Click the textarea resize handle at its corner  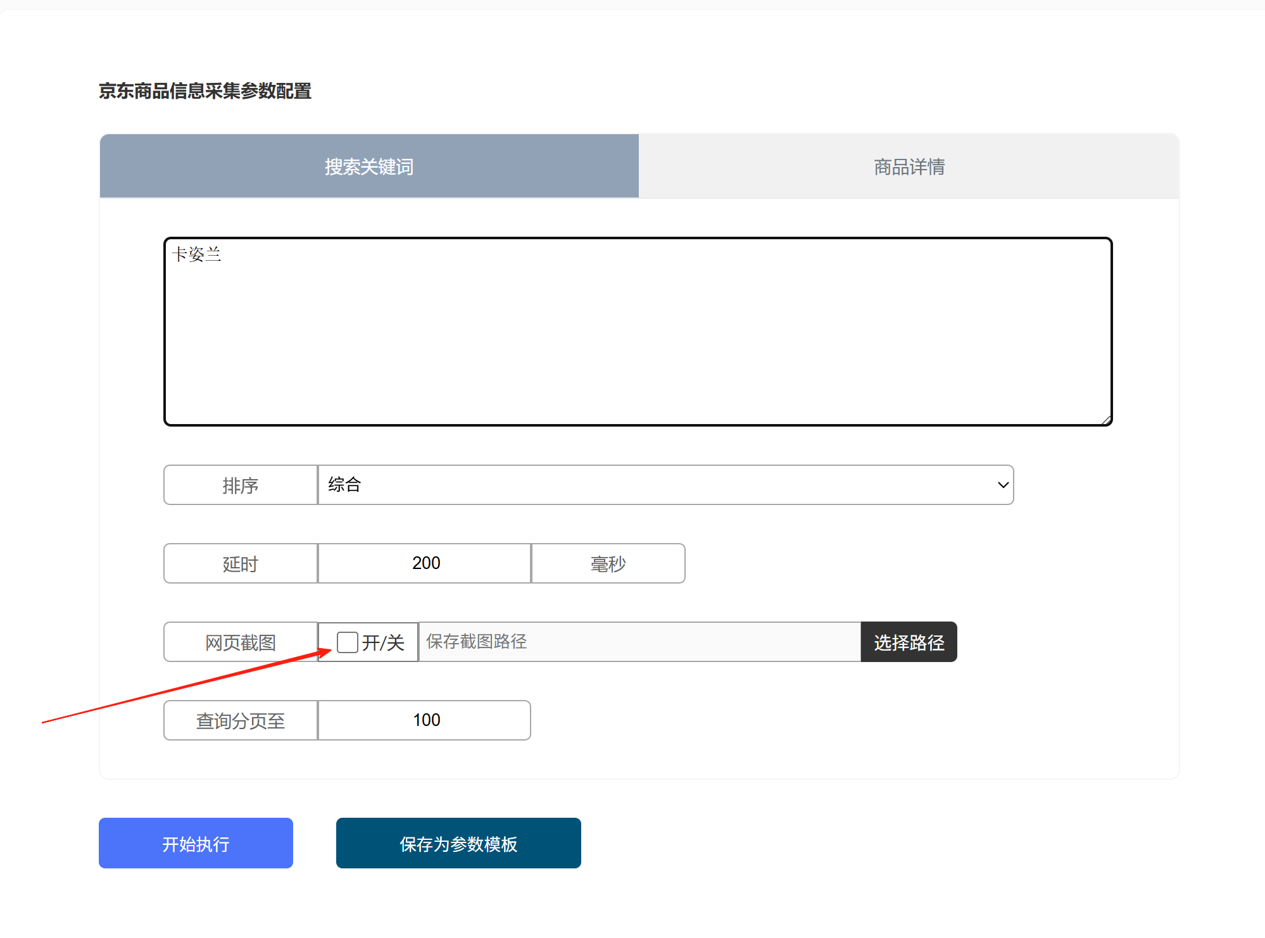click(x=1105, y=419)
